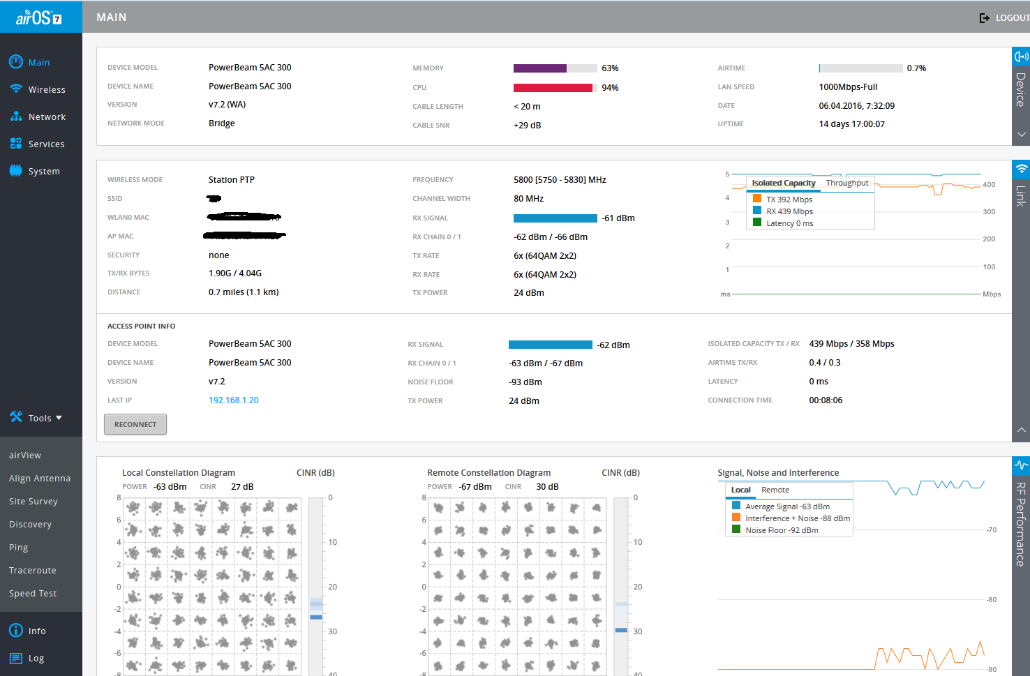
Task: Open the Main dashboard icon
Action: (16, 61)
